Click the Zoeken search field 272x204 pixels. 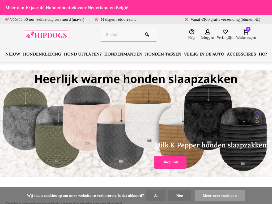pos(123,35)
